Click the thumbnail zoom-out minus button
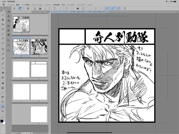The width and height of the screenshot is (179, 134). [23, 133]
